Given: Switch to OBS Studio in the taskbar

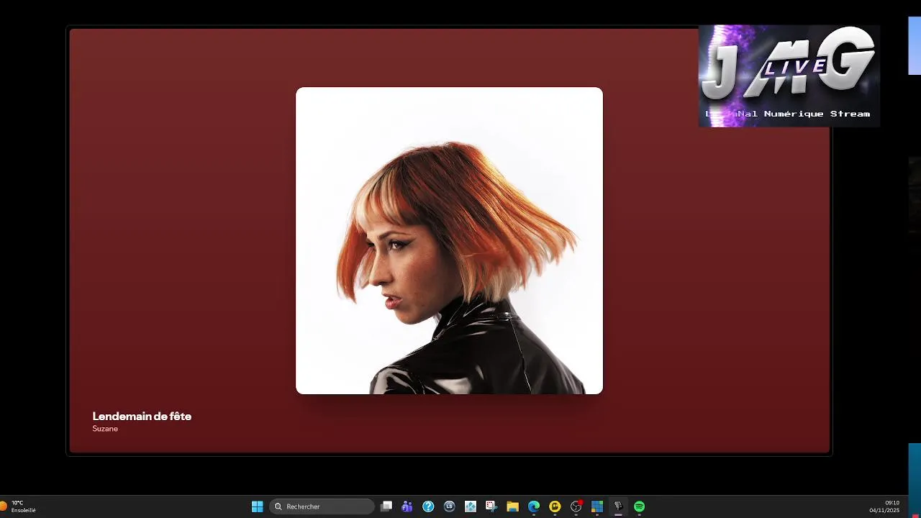Looking at the screenshot, I should pyautogui.click(x=576, y=506).
